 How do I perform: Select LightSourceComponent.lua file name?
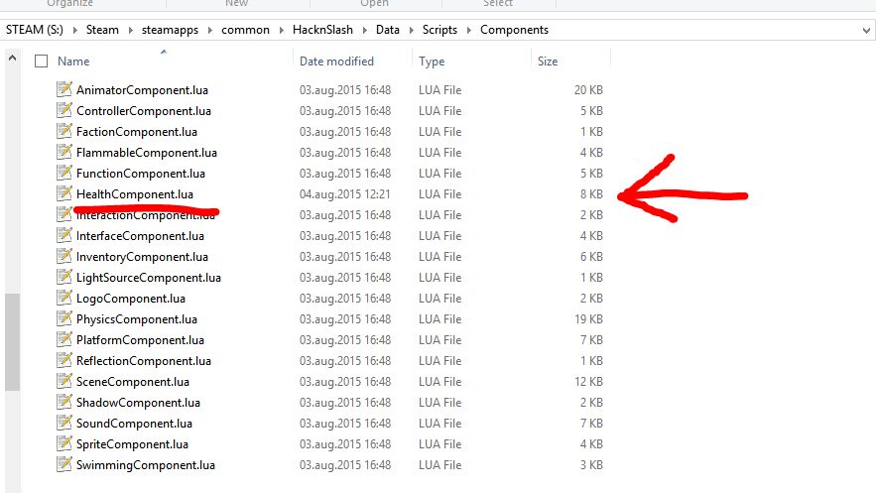coord(149,278)
